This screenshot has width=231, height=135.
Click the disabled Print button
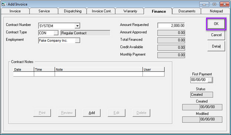pos(42,113)
